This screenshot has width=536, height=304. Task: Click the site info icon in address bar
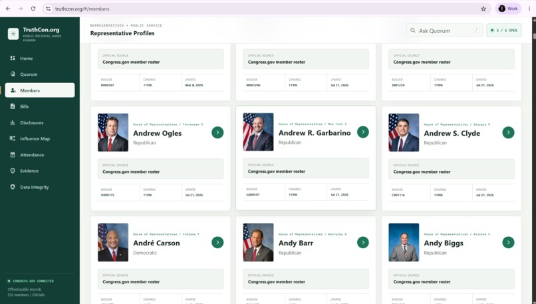(x=48, y=9)
